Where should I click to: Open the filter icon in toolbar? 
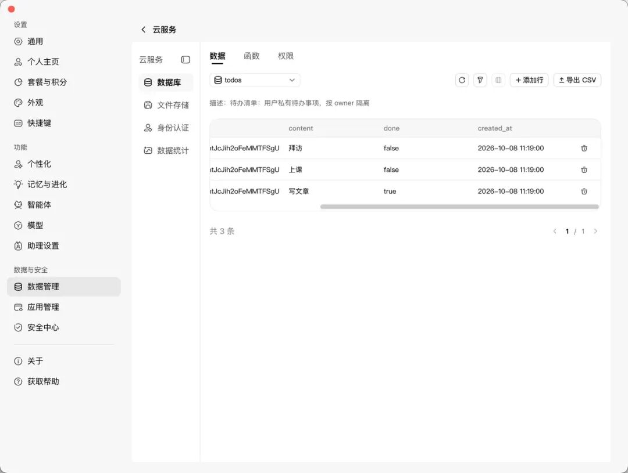480,80
